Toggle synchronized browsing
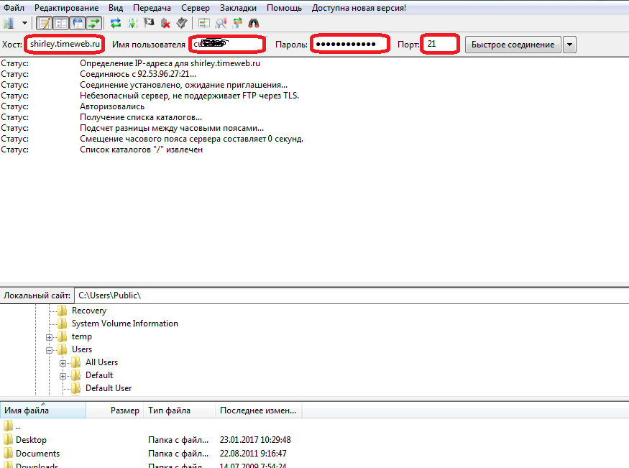629x468 pixels. click(x=236, y=22)
